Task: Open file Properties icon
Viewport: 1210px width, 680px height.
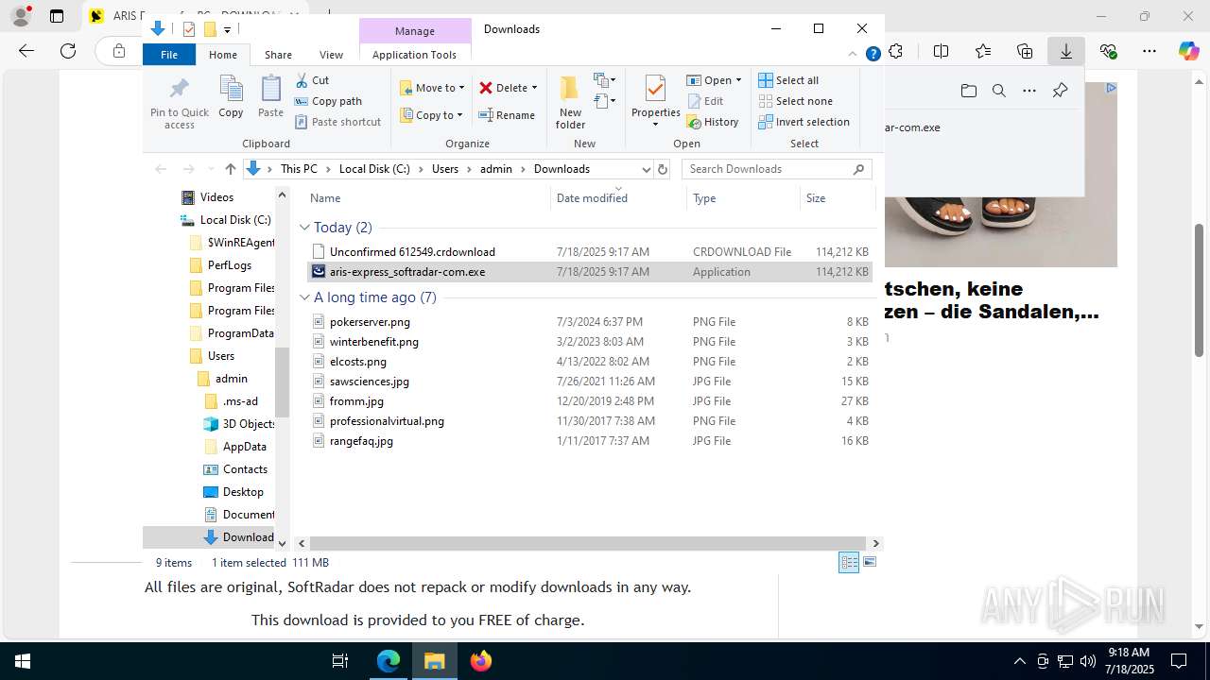Action: pos(655,91)
